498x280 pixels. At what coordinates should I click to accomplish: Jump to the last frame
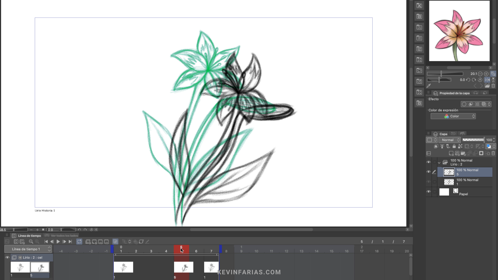[x=70, y=242]
